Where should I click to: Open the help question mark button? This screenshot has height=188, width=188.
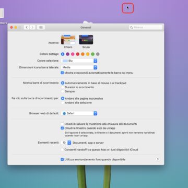pos(158,159)
